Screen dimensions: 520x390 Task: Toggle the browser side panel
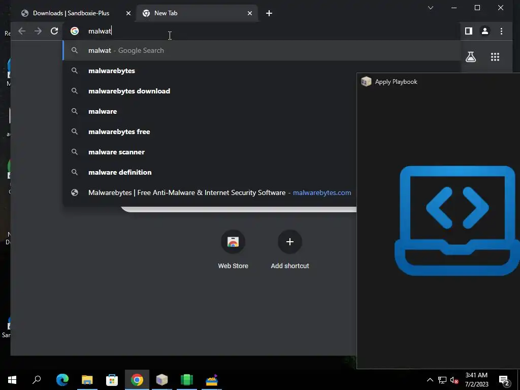click(469, 31)
